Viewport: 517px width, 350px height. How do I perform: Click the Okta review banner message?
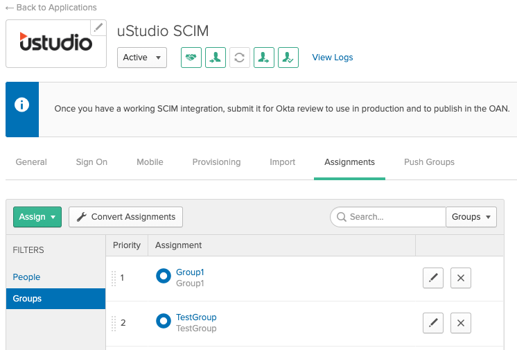(282, 109)
